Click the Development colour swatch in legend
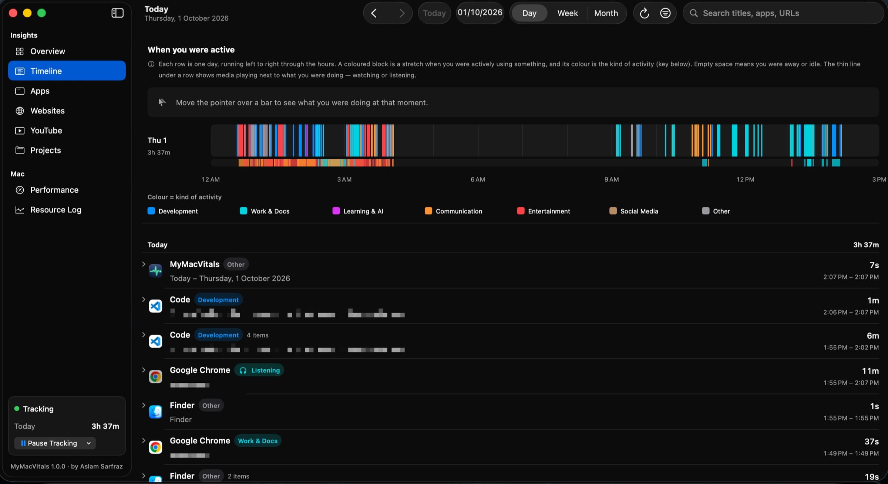 [151, 211]
